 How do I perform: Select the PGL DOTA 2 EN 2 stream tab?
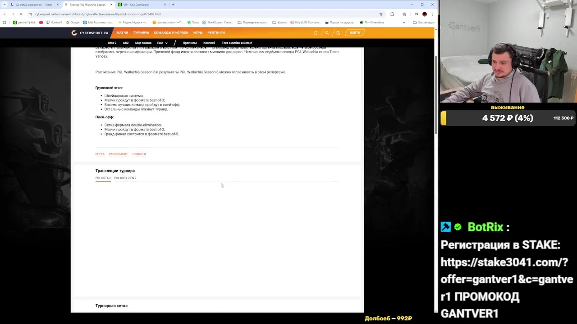tap(125, 178)
